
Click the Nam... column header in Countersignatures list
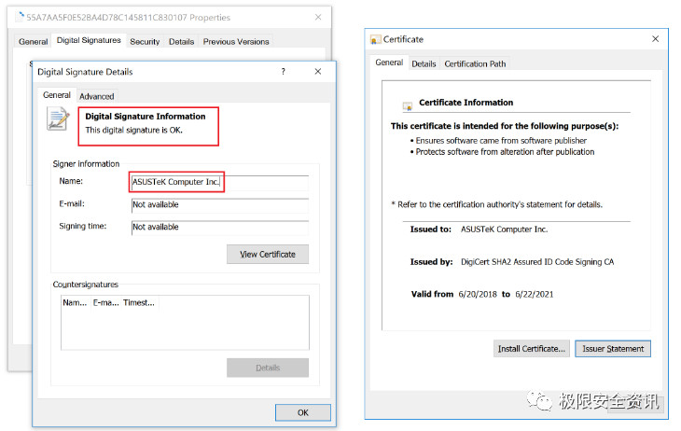pyautogui.click(x=76, y=303)
